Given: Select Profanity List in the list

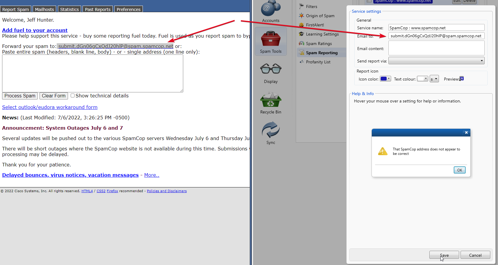Looking at the screenshot, I should [x=318, y=62].
